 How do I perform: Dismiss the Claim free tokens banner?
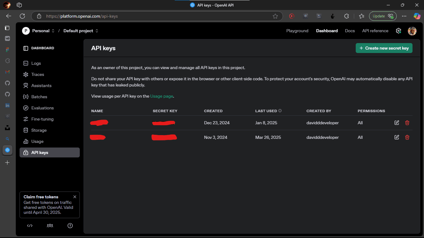coord(75,196)
